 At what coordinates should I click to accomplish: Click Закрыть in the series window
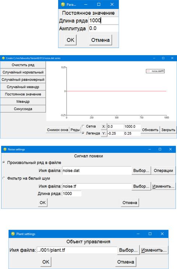[168, 130]
